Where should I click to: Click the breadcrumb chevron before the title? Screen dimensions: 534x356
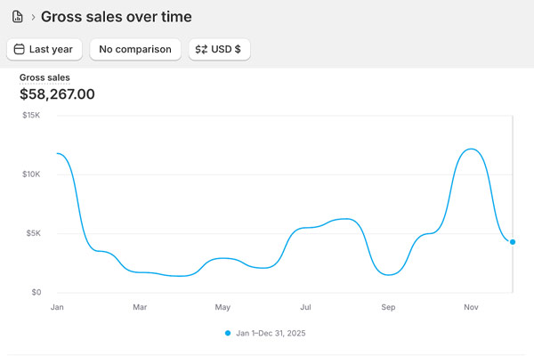33,17
